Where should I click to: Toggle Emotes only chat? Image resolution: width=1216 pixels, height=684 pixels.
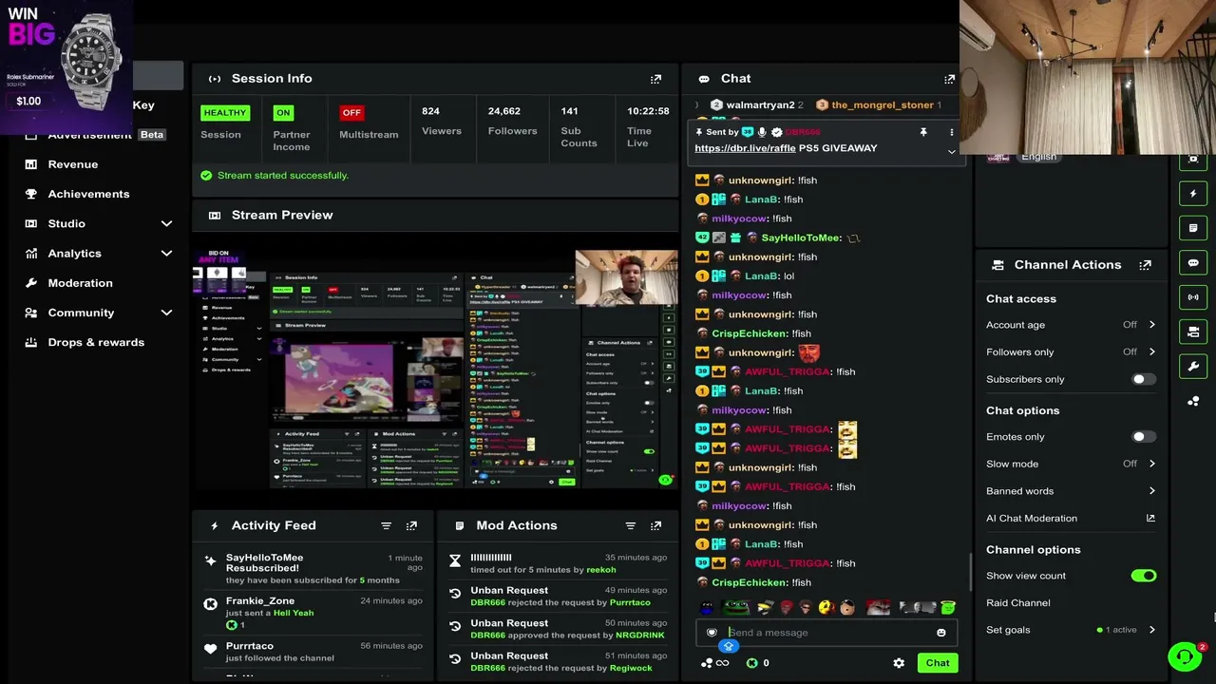pyautogui.click(x=1144, y=437)
